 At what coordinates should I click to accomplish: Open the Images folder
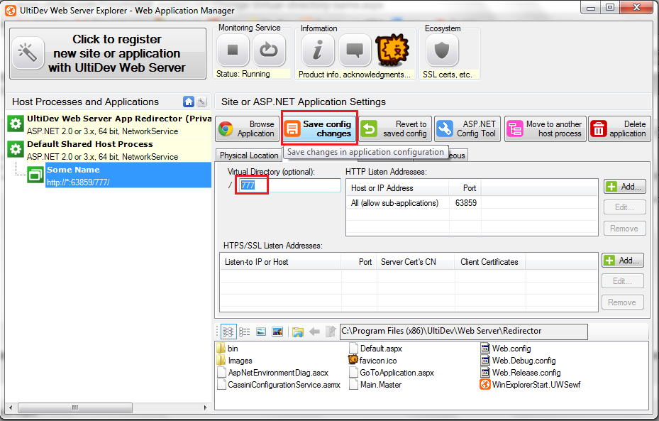[x=235, y=361]
